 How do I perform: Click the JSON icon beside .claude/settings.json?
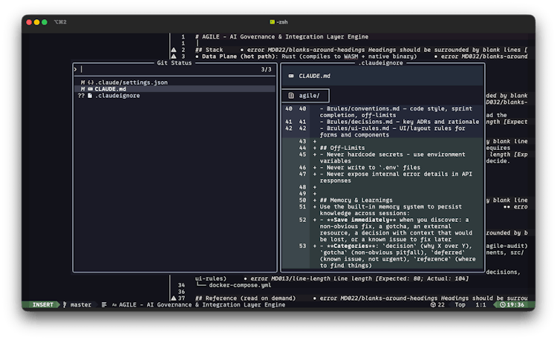coord(91,82)
